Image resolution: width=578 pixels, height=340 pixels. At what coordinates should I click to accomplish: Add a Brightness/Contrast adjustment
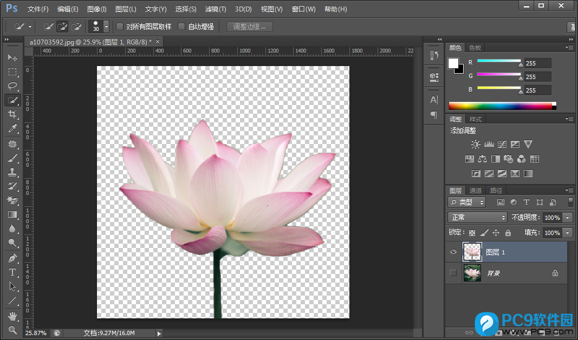pos(476,144)
